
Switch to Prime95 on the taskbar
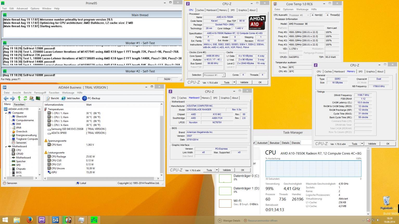click(x=94, y=220)
